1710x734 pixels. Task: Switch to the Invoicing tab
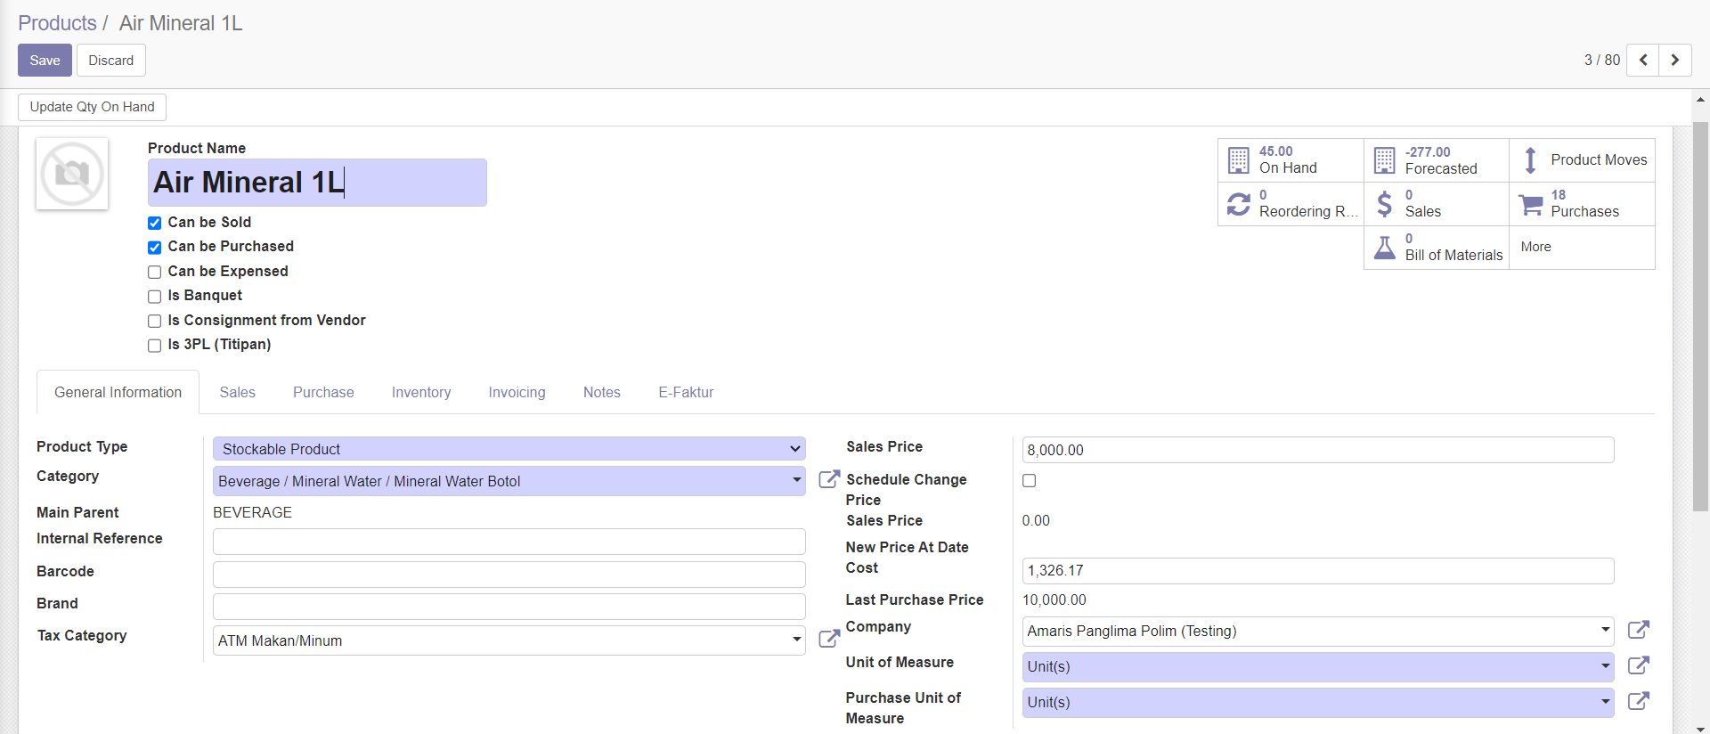[x=517, y=392]
